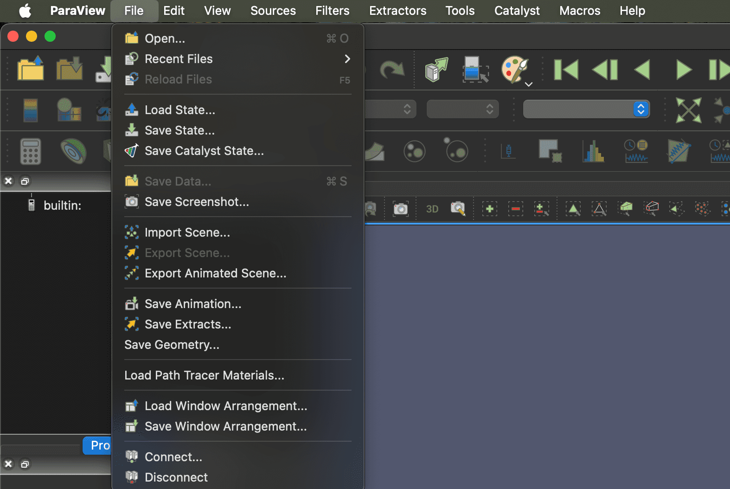Click the redo arrow icon
The width and height of the screenshot is (730, 489).
(x=392, y=70)
